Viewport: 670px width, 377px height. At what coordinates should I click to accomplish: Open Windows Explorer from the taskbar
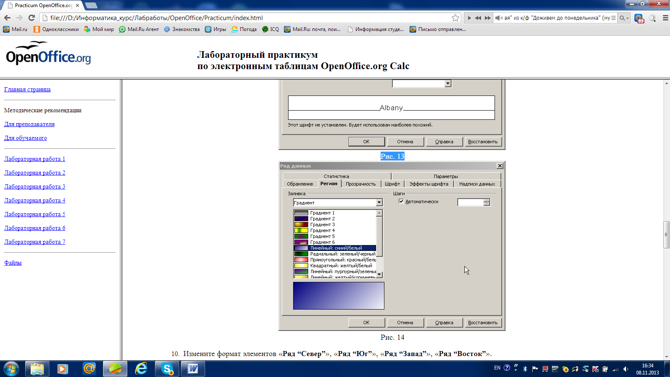click(x=37, y=369)
